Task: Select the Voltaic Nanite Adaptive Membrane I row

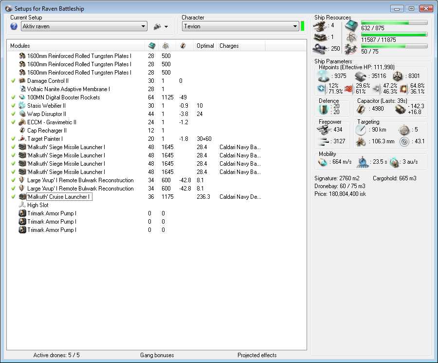Action: tap(156, 89)
